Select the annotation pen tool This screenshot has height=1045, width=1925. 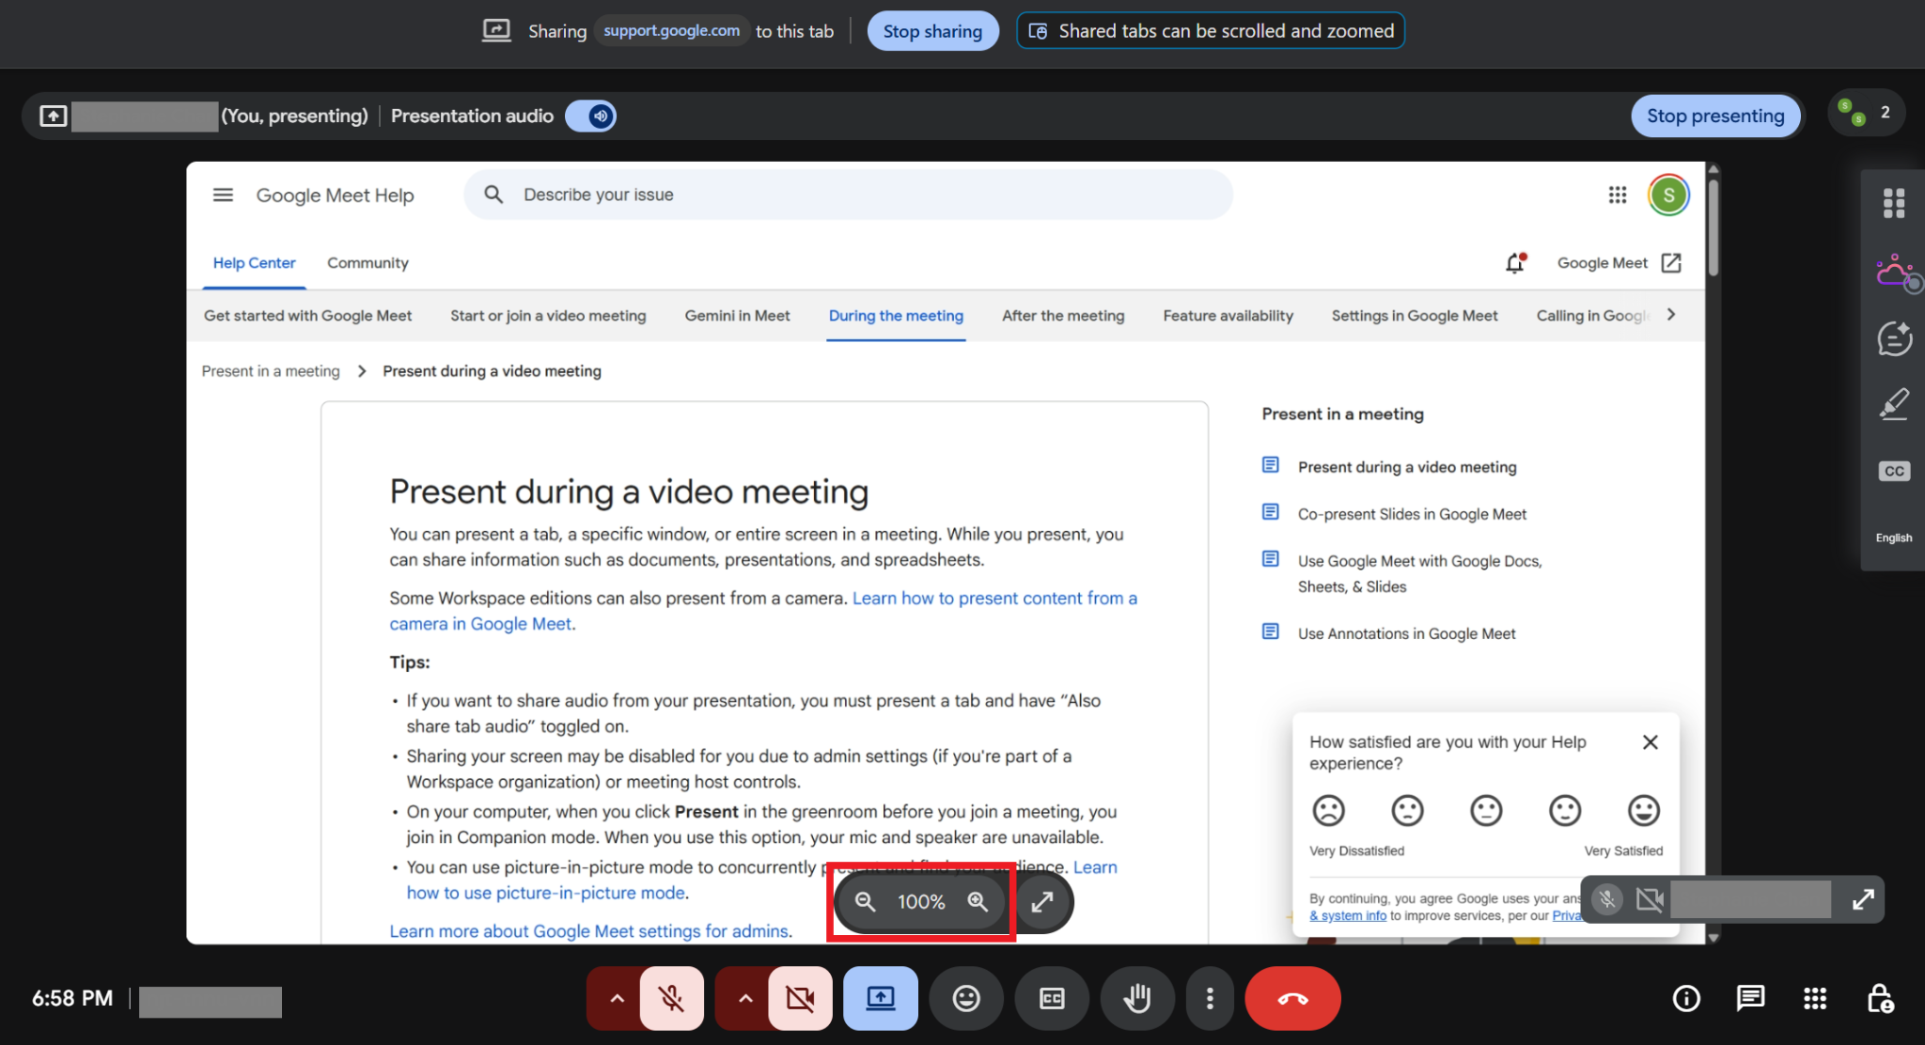[x=1894, y=404]
